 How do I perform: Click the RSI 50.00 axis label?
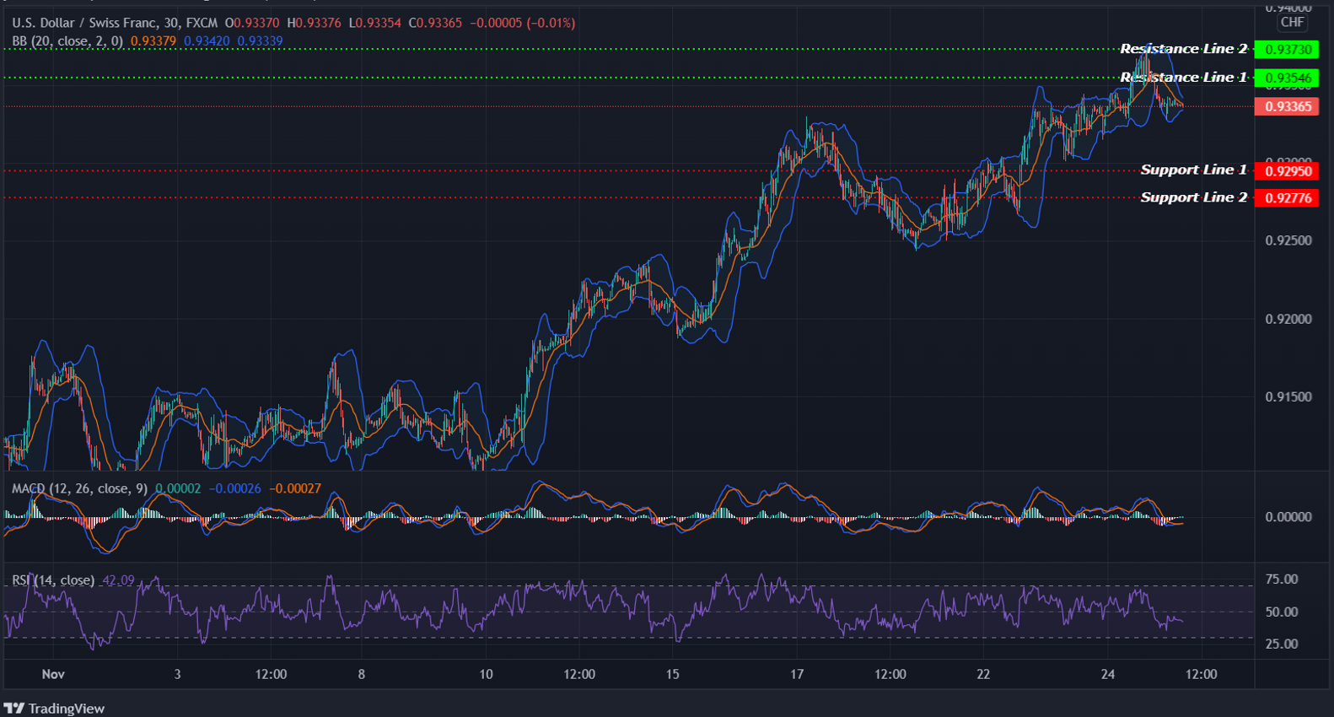click(x=1282, y=612)
